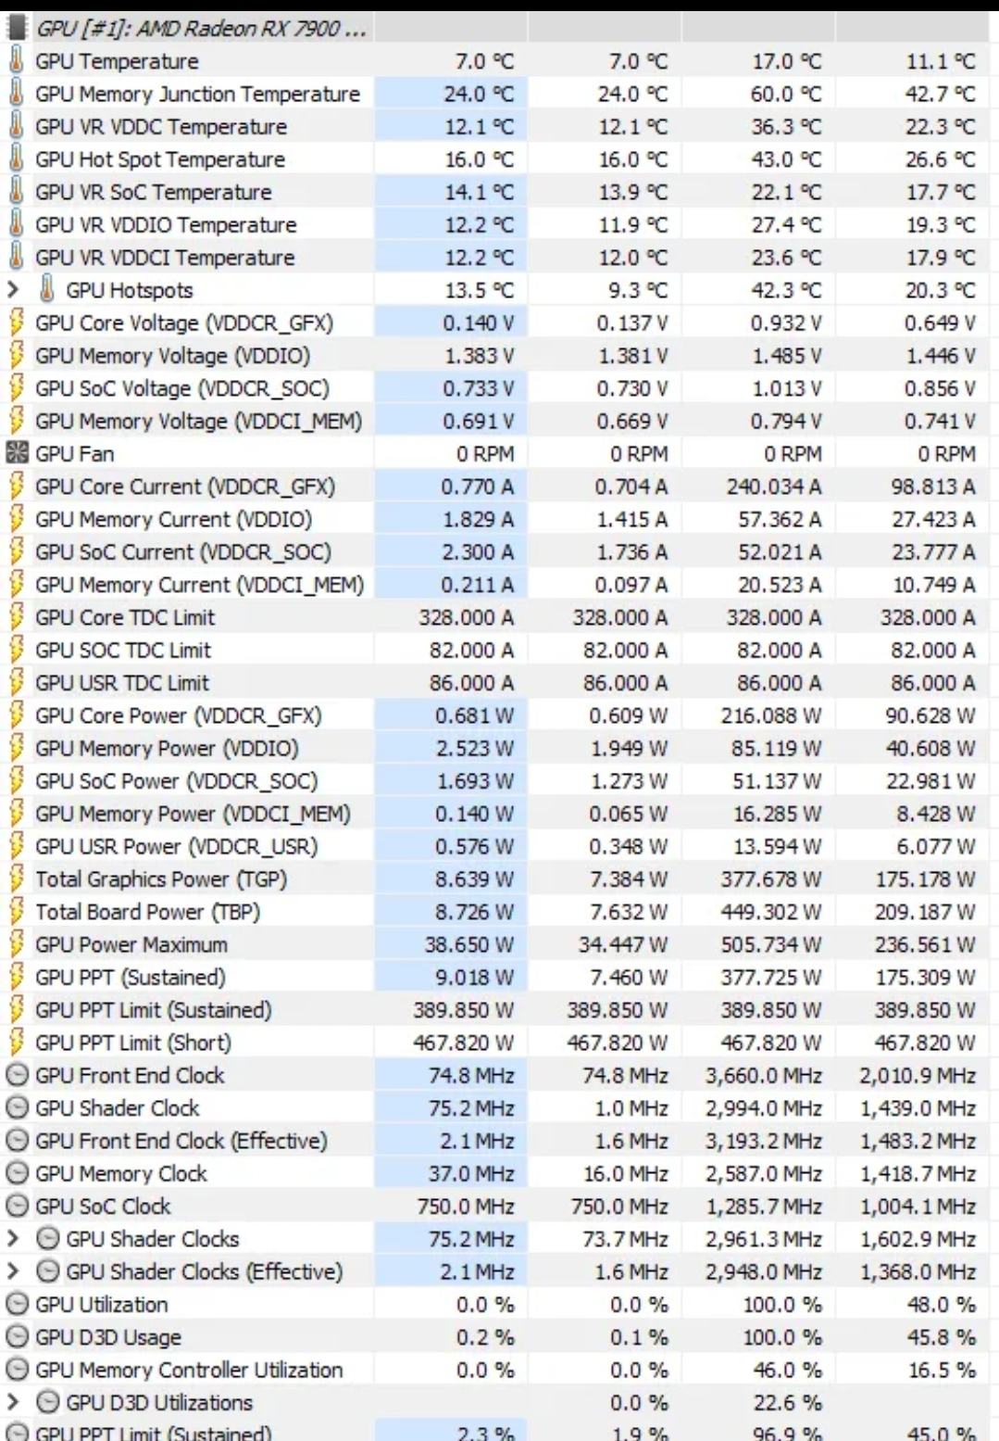
Task: Click the icon for GPU Memory Controller Utilization
Action: pyautogui.click(x=17, y=1370)
